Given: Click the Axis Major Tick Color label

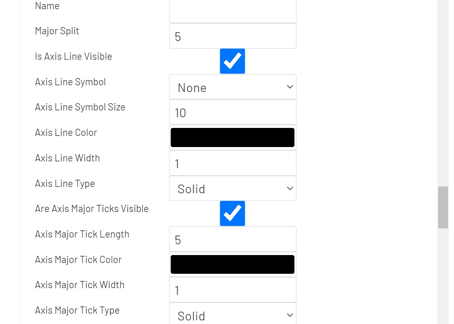Looking at the screenshot, I should point(78,259).
